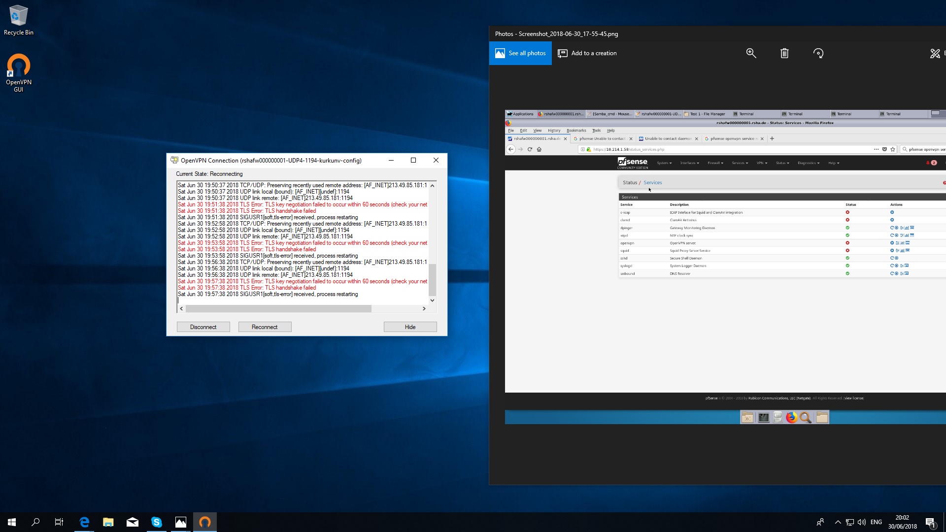Show hidden system tray icons
The width and height of the screenshot is (946, 532).
point(838,522)
